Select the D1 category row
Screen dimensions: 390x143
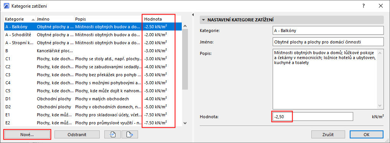93,99
